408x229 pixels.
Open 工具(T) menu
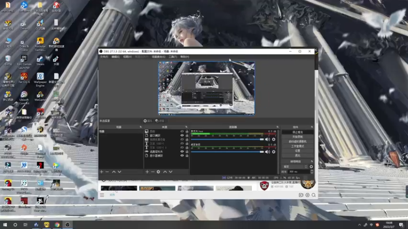coord(173,56)
